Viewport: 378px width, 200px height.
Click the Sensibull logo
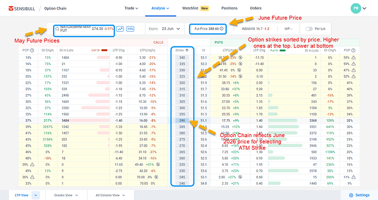pos(22,8)
